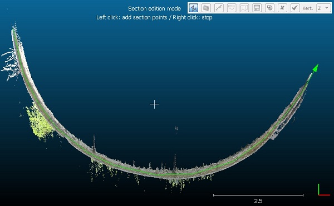Click the green arrow tip of polyline
Viewport: 334px width, 206px height.
click(316, 68)
